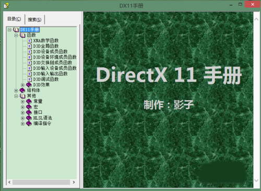Image resolution: width=261 pixels, height=191 pixels.
Task: Click the page icon beside D3D全局函数
Action: click(x=30, y=46)
